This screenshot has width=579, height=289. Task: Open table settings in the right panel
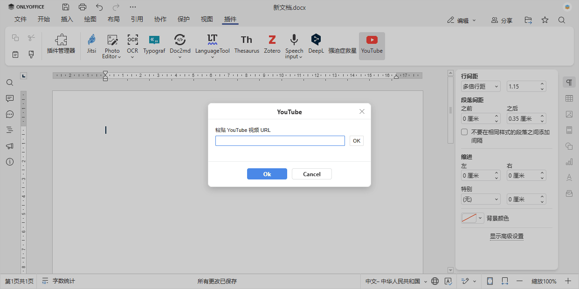pos(569,98)
